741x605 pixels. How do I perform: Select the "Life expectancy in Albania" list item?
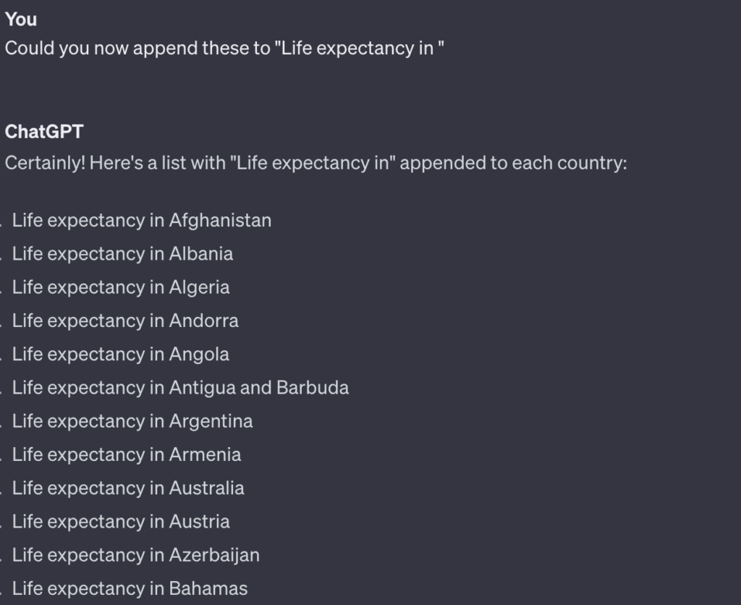(122, 254)
